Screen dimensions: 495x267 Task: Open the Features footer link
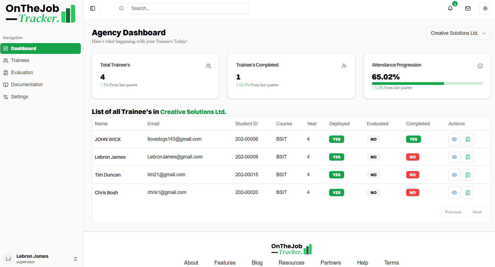click(225, 263)
